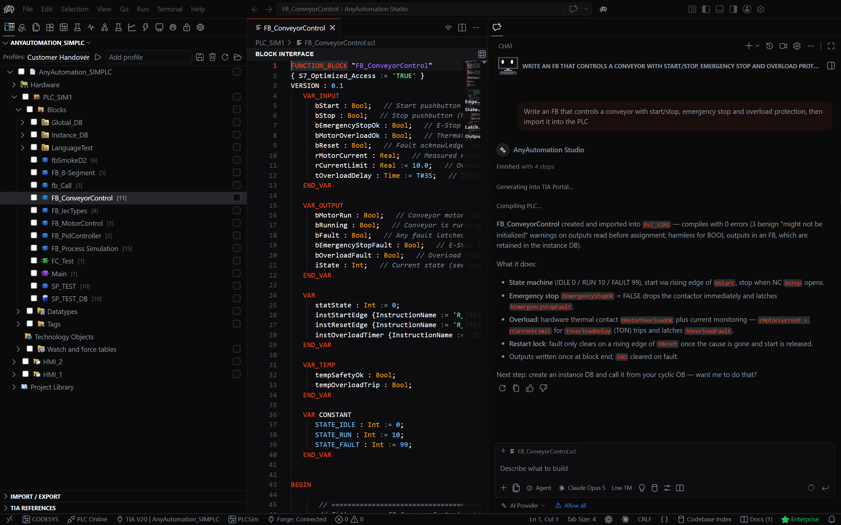Click the lock icon in left toolbar
Viewport: 841px width, 525px height.
(187, 27)
